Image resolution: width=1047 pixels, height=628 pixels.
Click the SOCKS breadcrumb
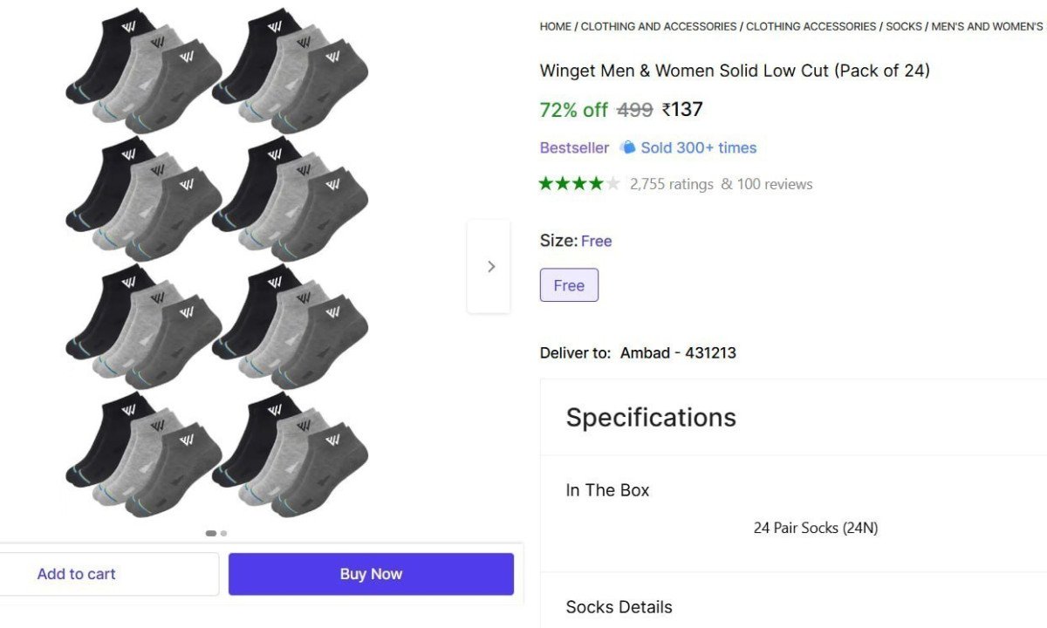905,26
